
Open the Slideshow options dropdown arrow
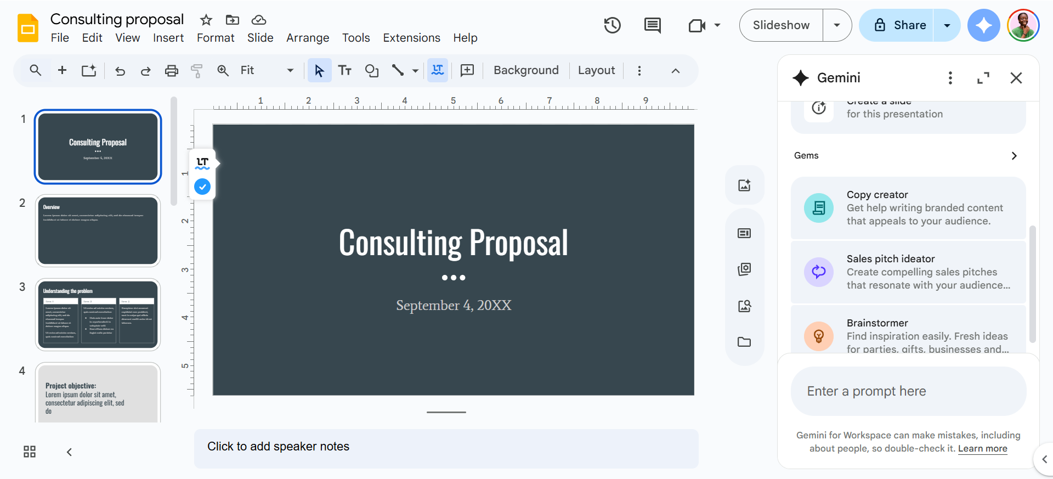tap(837, 25)
